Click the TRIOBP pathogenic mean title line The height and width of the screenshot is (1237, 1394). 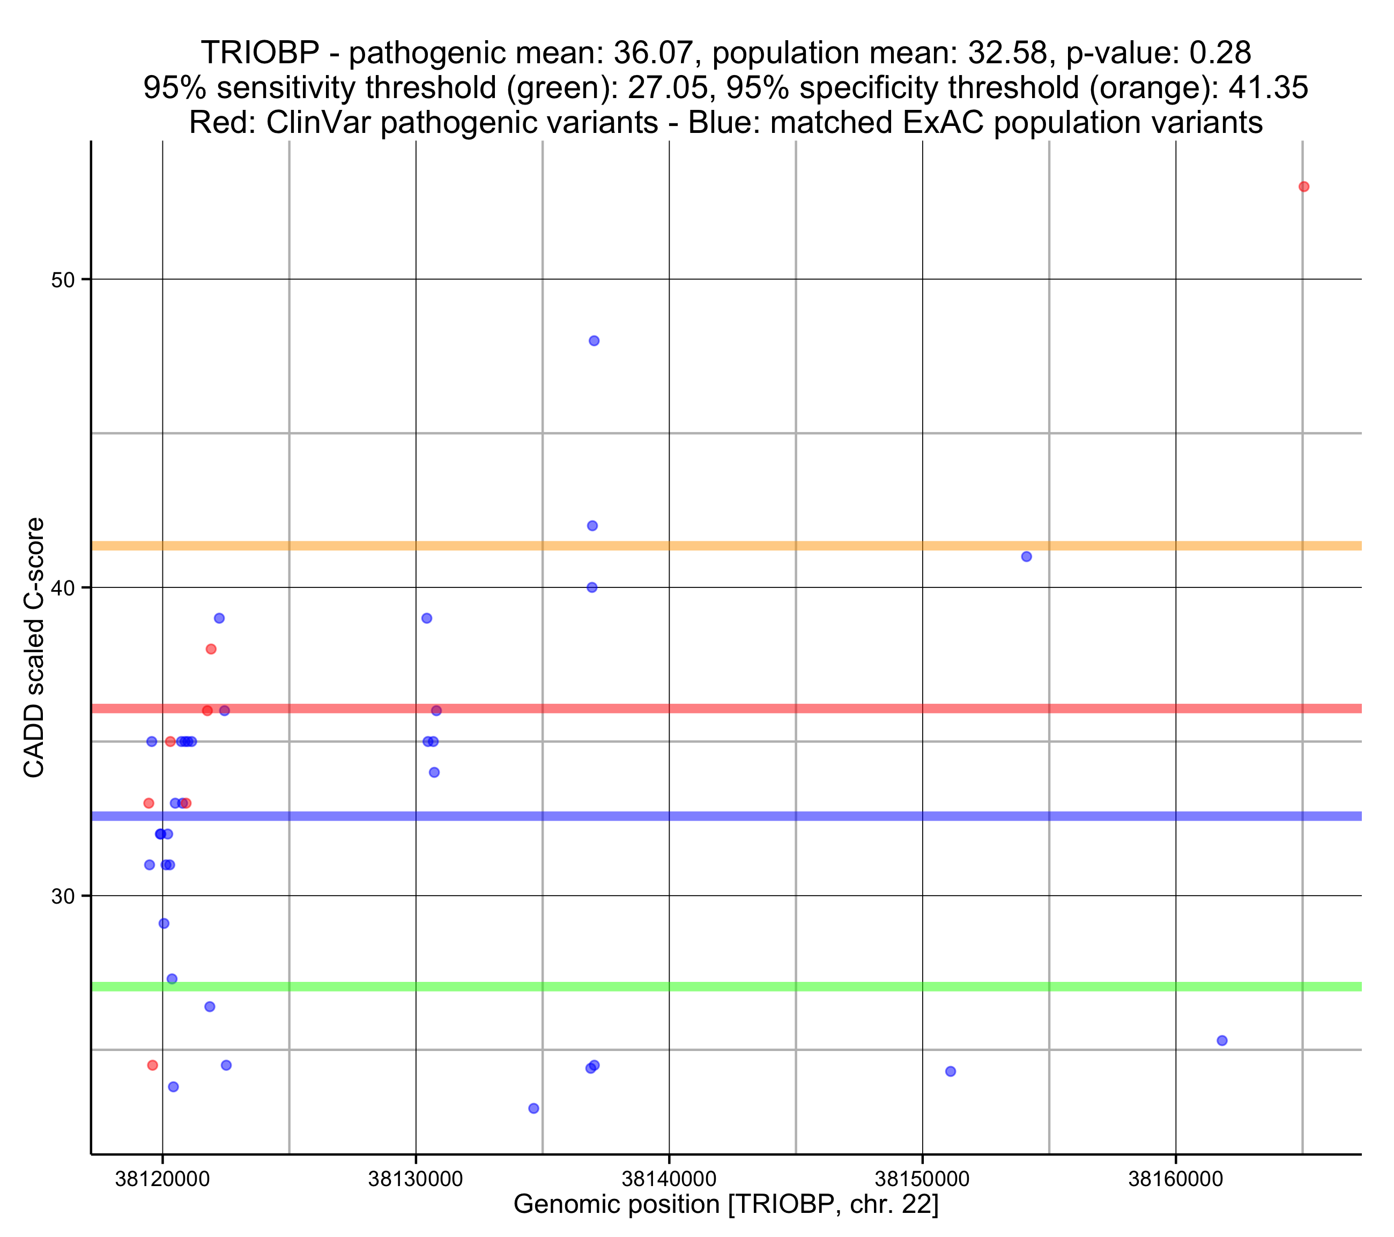[x=725, y=53]
